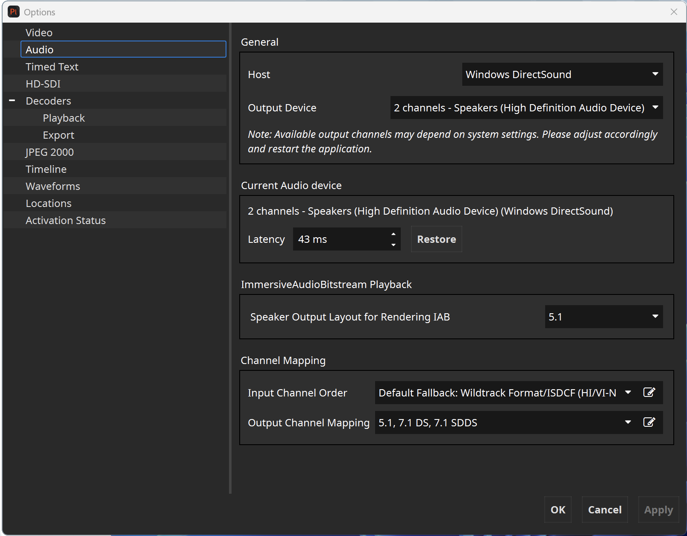Open the Output Device dropdown

click(526, 108)
